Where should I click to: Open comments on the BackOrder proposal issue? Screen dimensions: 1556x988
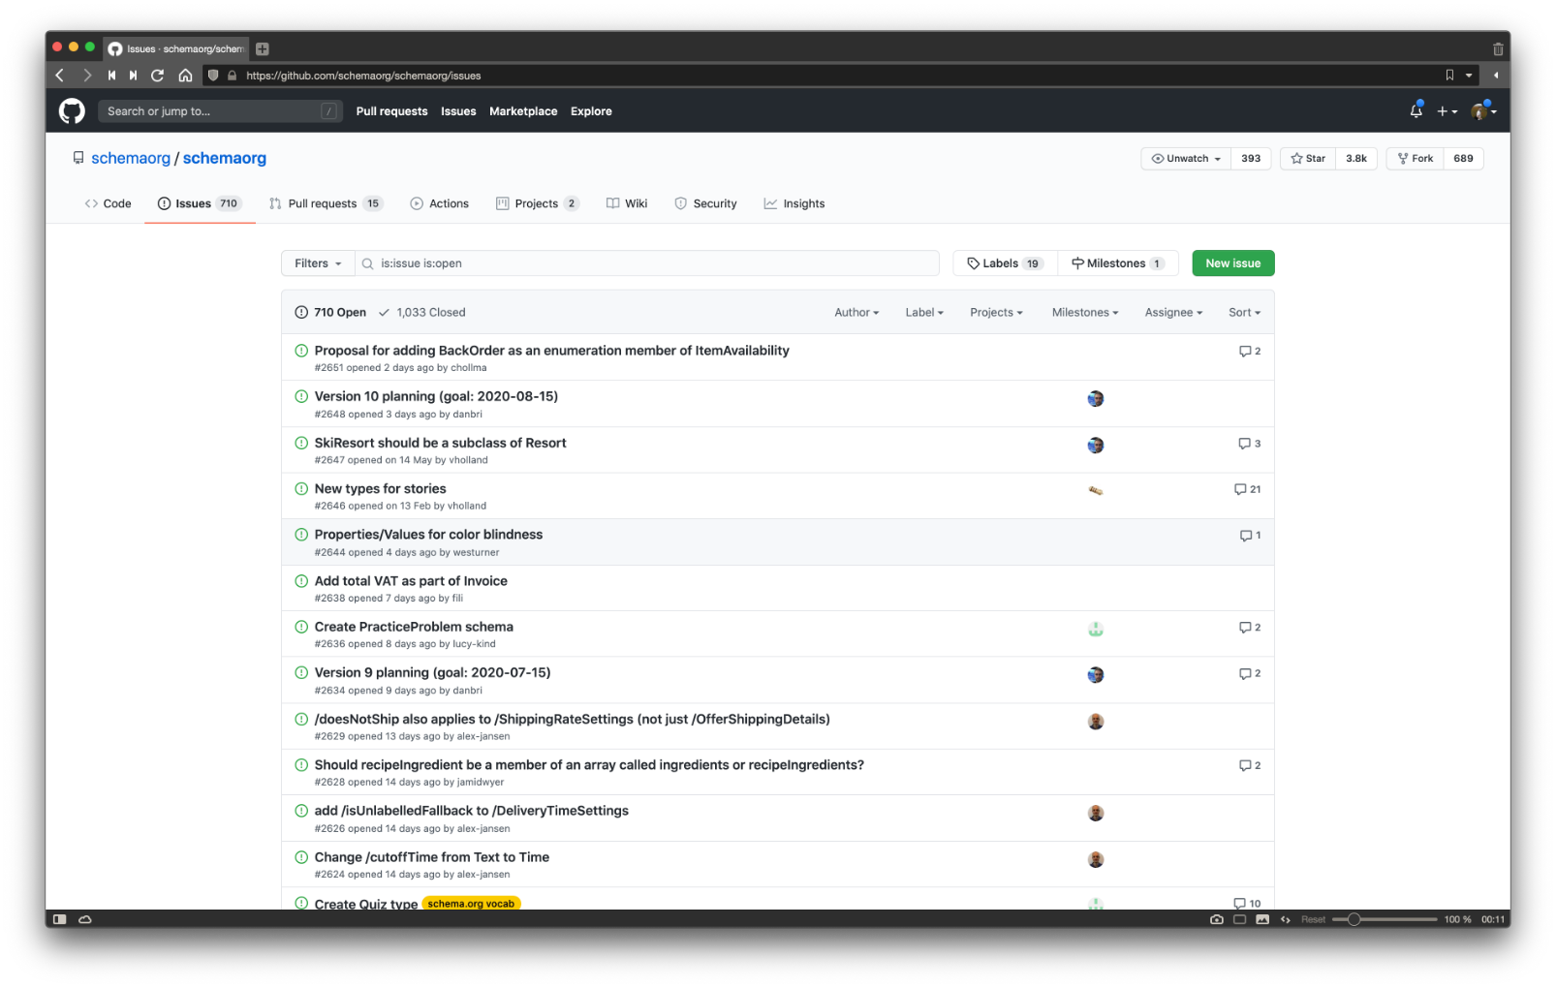coord(1250,351)
